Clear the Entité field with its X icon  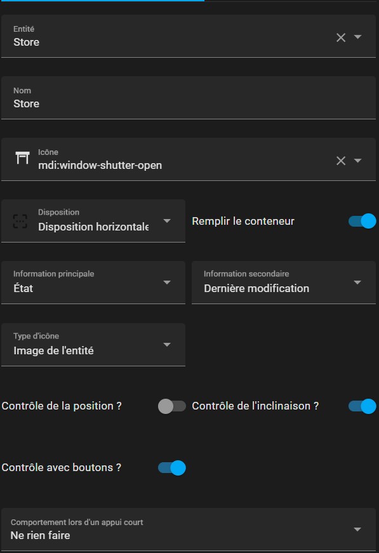pyautogui.click(x=340, y=37)
